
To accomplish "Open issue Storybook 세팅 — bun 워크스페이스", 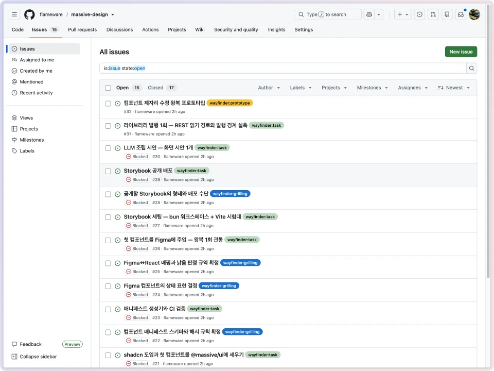I will coord(182,217).
